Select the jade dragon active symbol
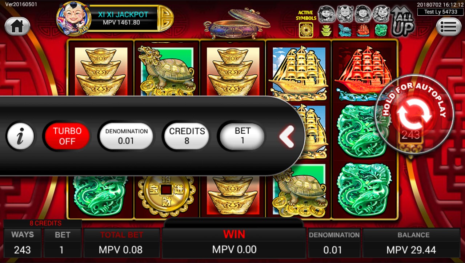Image resolution: width=465 pixels, height=263 pixels. tap(381, 30)
